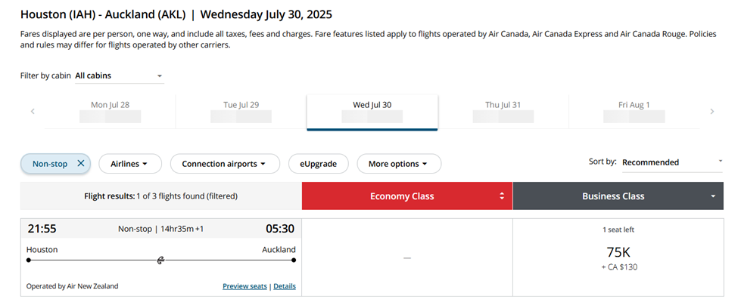Switch to the Fri Aug 1 tab
This screenshot has height=302, width=738.
point(634,111)
